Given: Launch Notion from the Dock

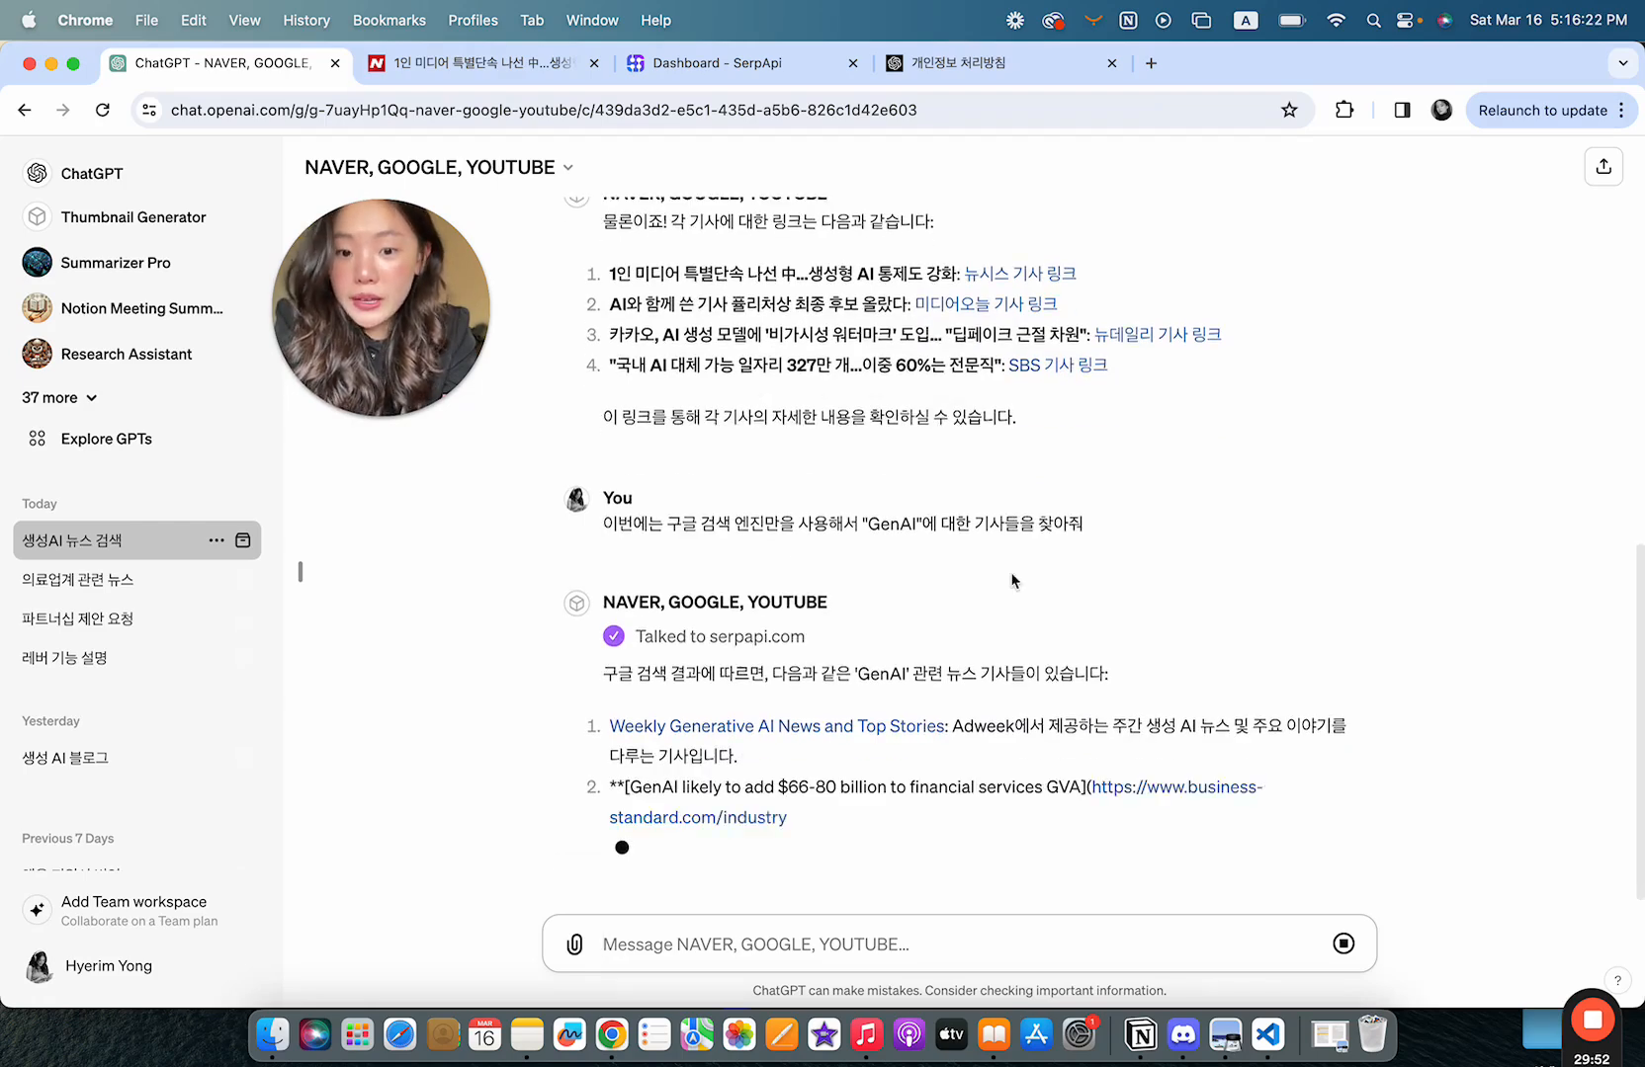Looking at the screenshot, I should [x=1141, y=1034].
